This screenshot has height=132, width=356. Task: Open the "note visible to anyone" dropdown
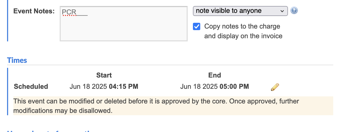(x=240, y=11)
